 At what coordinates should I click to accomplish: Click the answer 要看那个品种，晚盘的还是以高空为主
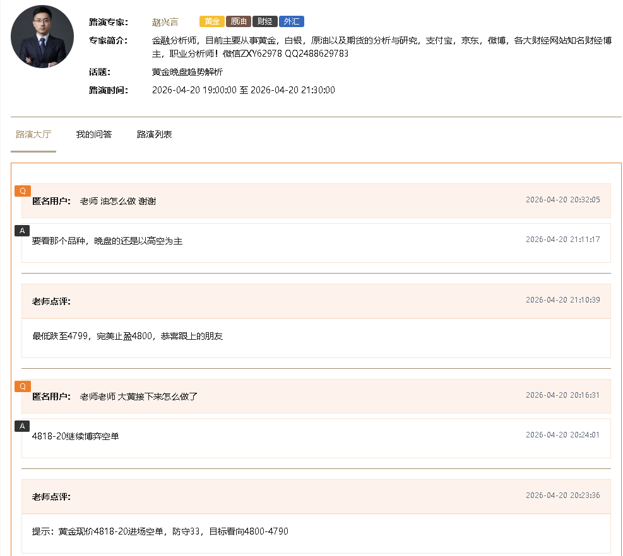[x=107, y=241]
